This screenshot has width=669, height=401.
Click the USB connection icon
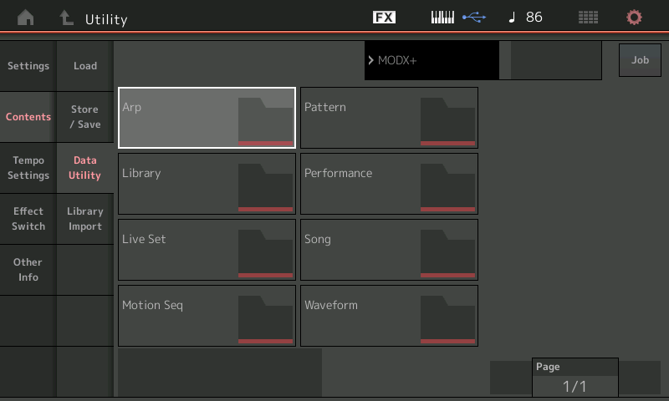(x=473, y=18)
